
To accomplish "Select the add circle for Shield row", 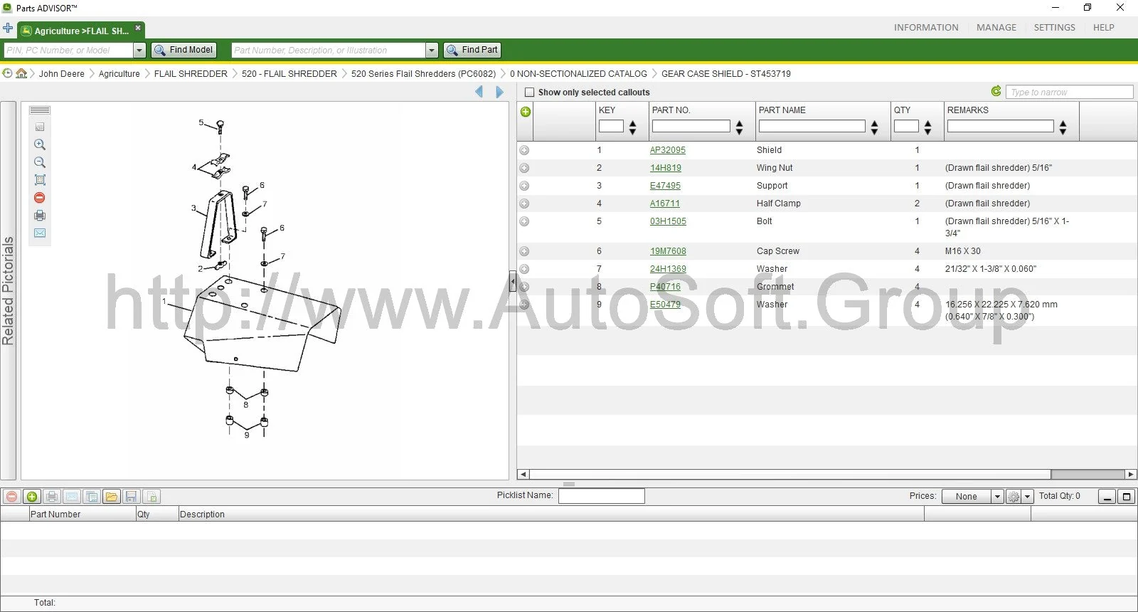I will point(524,150).
